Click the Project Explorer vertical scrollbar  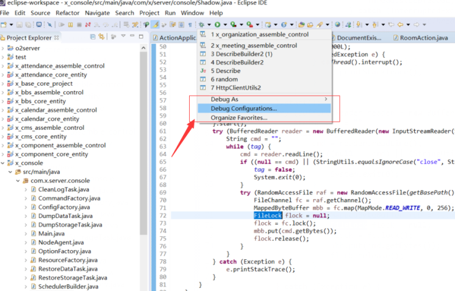point(143,143)
